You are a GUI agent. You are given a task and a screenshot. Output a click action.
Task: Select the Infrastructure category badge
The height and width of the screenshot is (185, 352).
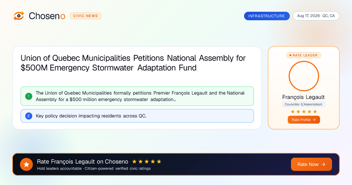267,16
